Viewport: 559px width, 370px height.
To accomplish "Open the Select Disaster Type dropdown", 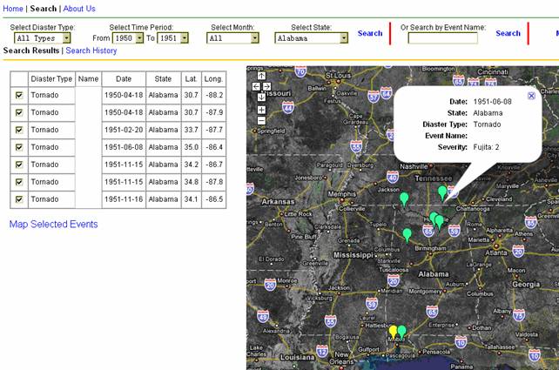I will click(66, 38).
